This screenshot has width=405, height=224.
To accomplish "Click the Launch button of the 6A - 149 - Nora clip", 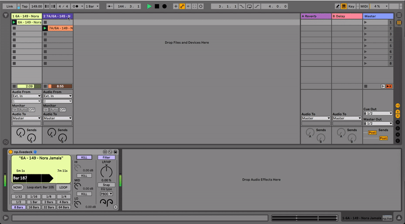I will pos(14,22).
